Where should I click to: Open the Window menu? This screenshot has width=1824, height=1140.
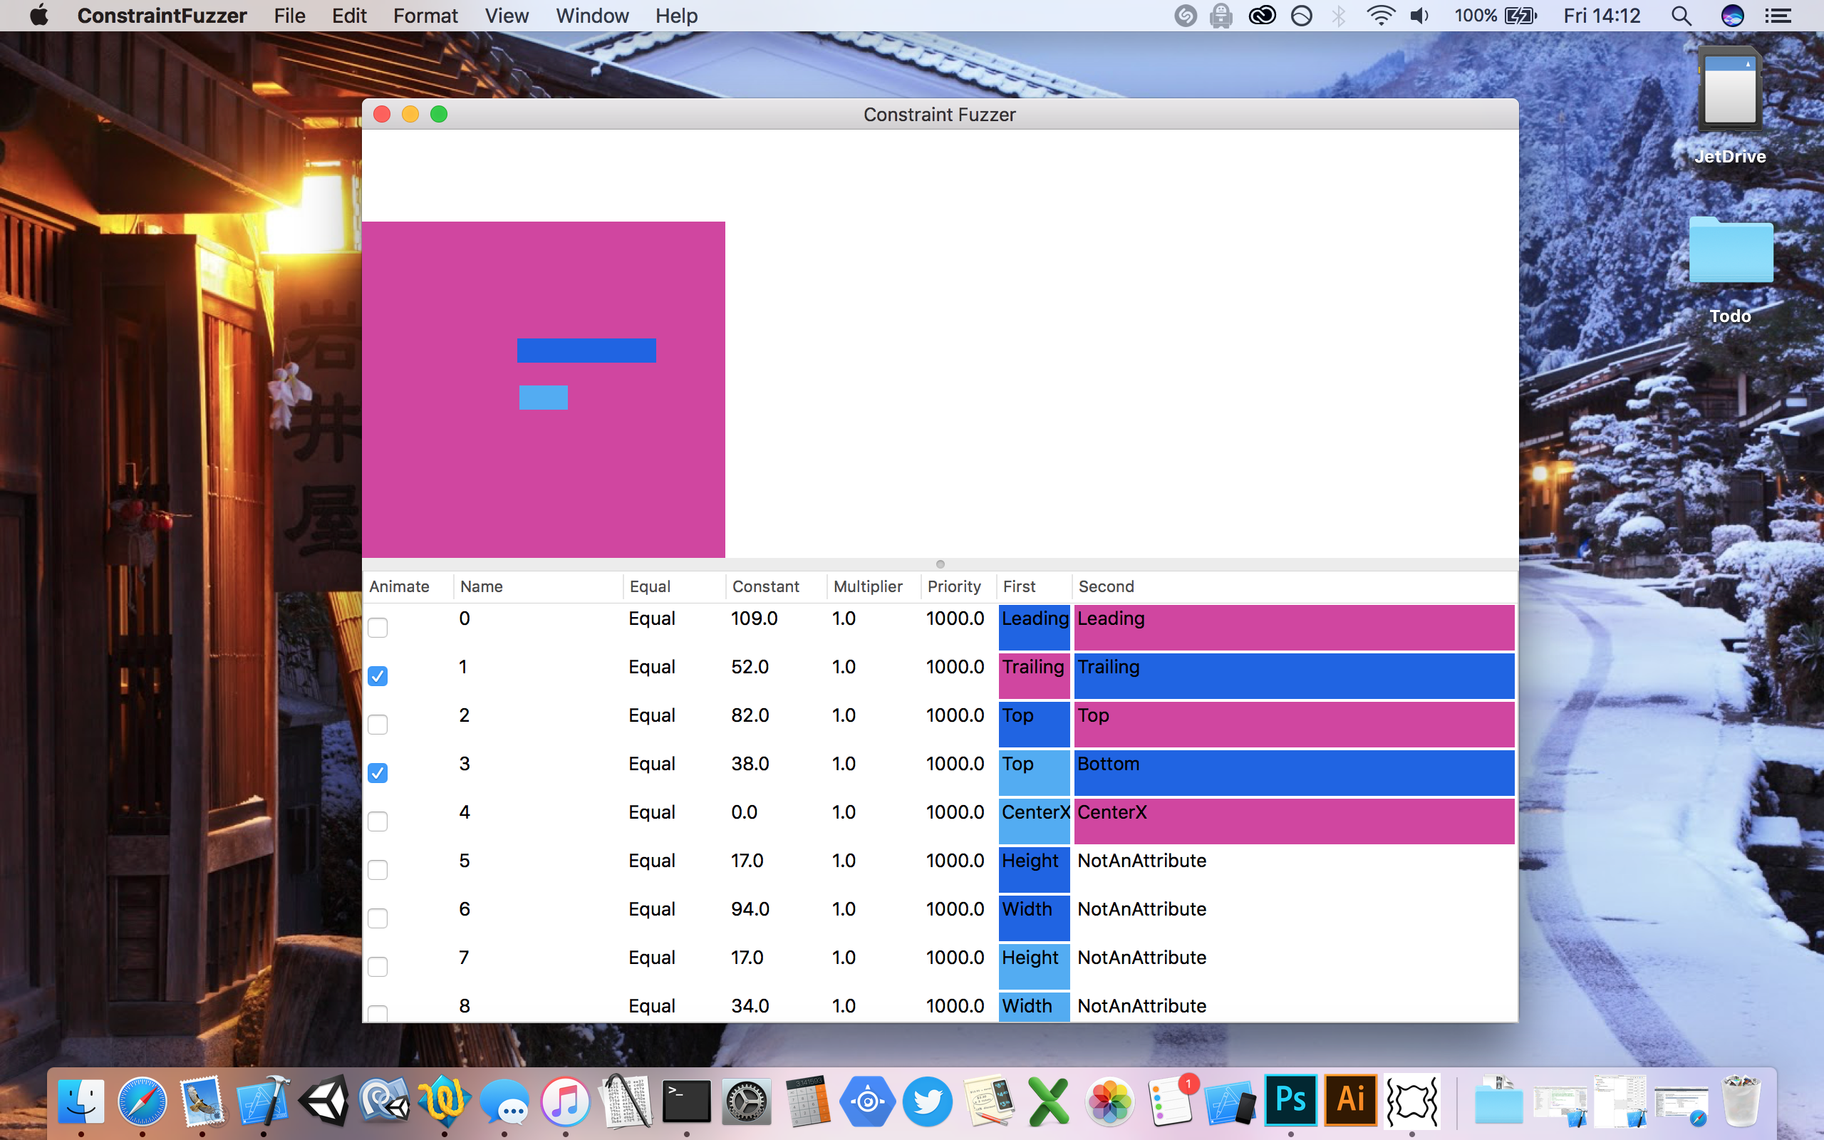[591, 16]
